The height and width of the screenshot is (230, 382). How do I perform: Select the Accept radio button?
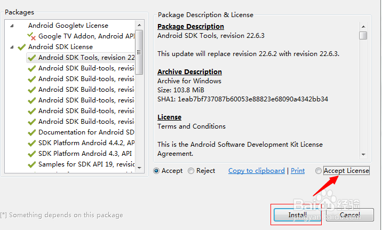point(156,171)
